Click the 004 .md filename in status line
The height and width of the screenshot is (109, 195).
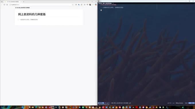(121, 103)
